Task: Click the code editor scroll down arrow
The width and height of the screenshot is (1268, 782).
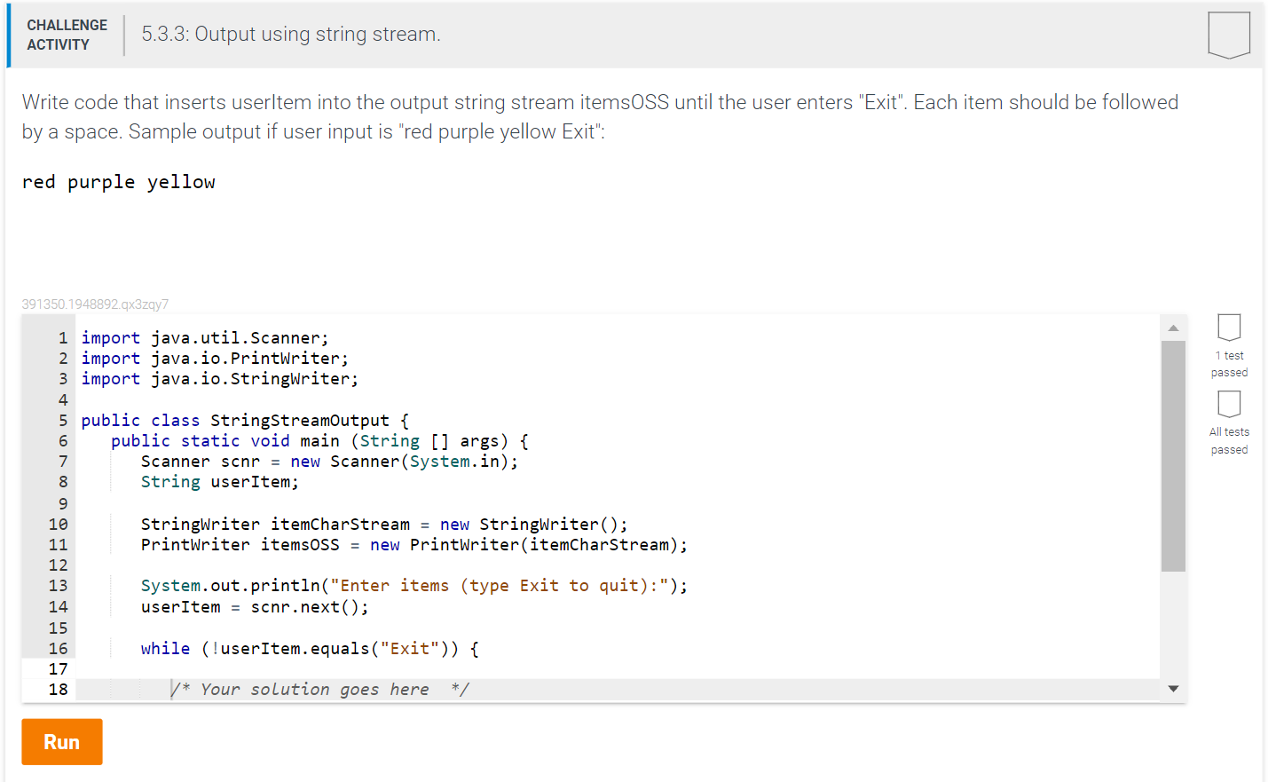Action: 1173,689
